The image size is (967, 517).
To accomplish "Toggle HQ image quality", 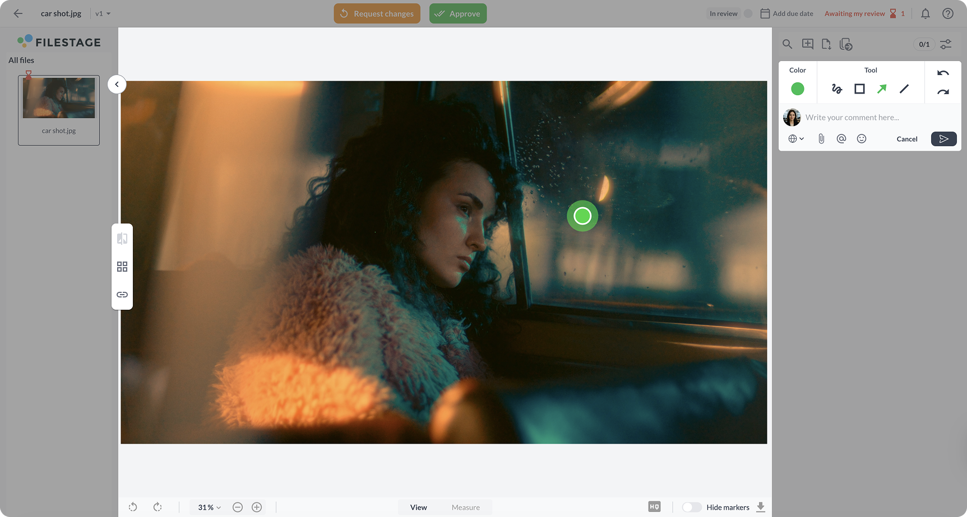I will click(x=654, y=506).
